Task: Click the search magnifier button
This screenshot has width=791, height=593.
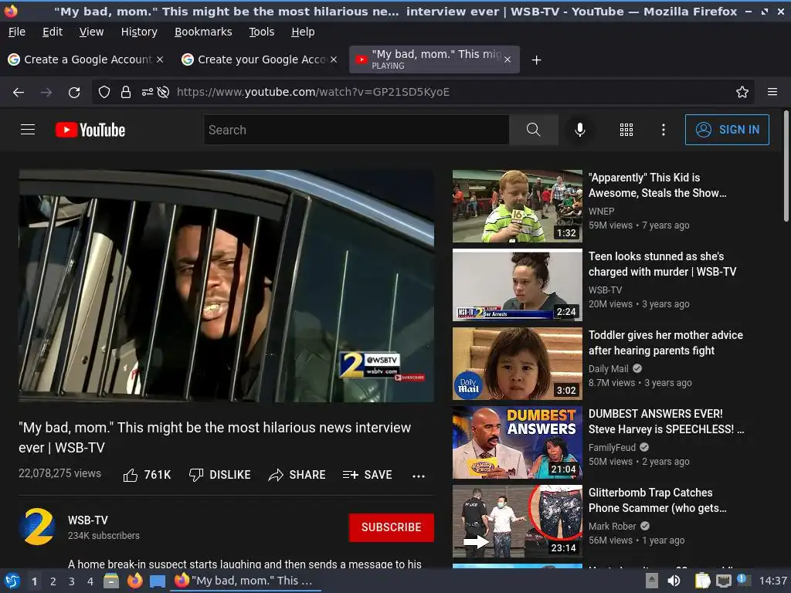Action: (533, 130)
